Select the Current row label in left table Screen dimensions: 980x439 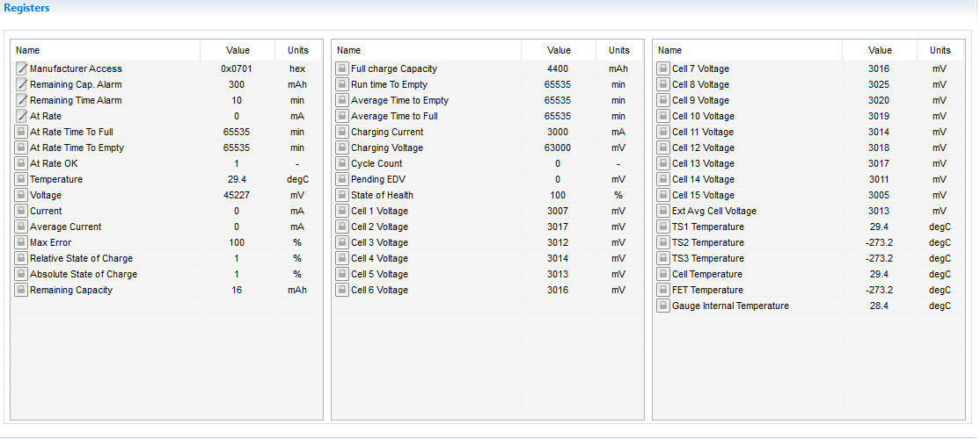[x=46, y=211]
